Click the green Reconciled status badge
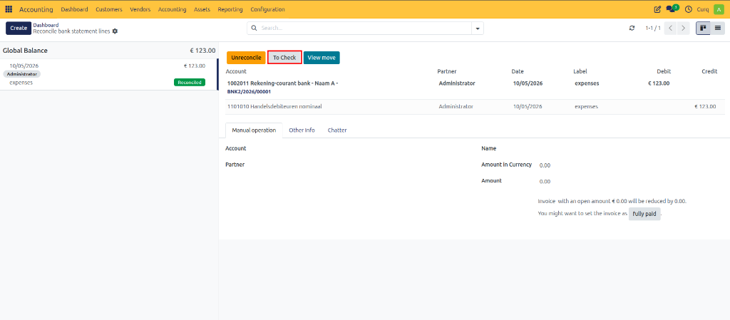Viewport: 730px width, 320px height. (x=190, y=83)
